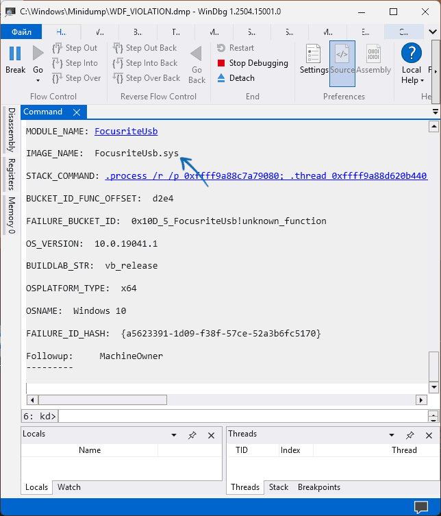Viewport: 441px width, 516px height.
Task: Open the Файл menu
Action: [x=21, y=32]
